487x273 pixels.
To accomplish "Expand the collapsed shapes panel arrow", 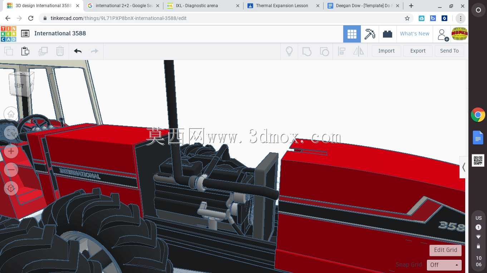I will [x=463, y=167].
